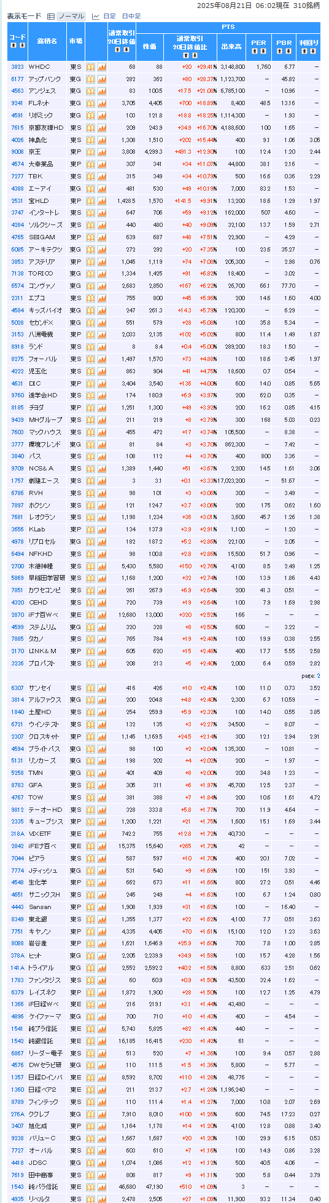Open the chart icon for プロパスト
329x1203 pixels.
(x=101, y=663)
